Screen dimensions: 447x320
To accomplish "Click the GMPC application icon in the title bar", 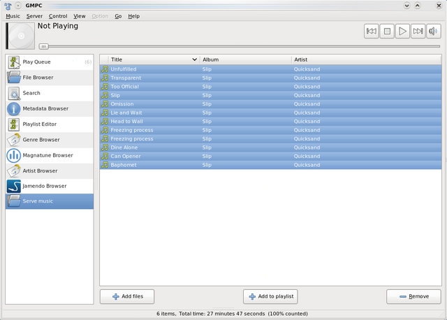I will (8, 6).
